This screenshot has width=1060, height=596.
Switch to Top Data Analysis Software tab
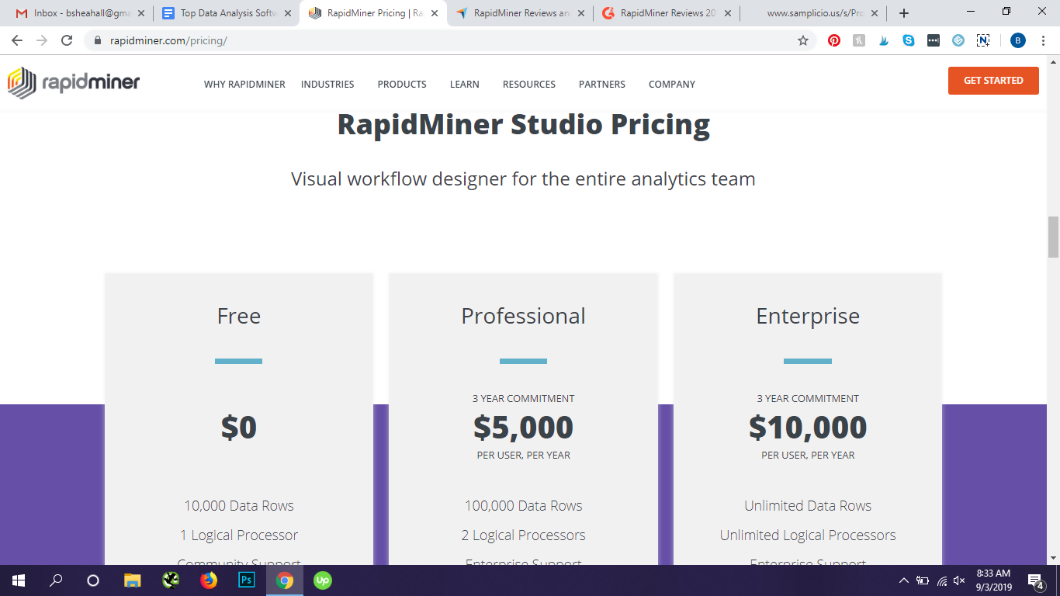pyautogui.click(x=225, y=13)
